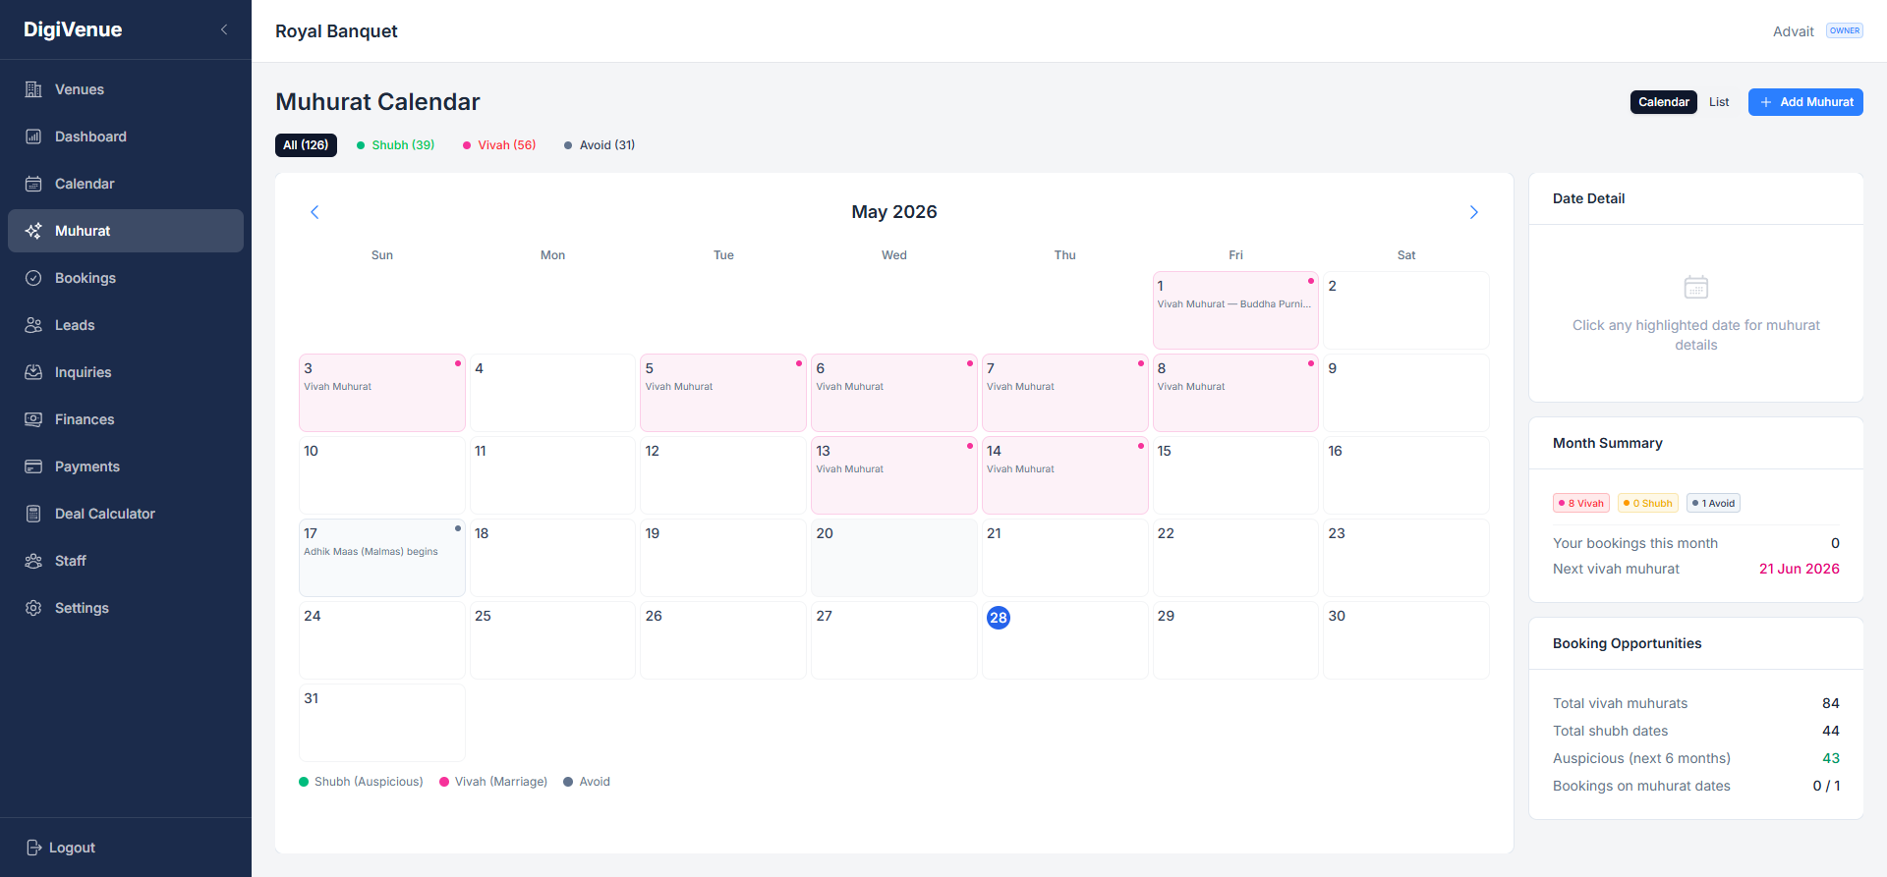Select May 5 Vivah Muhurat cell
The width and height of the screenshot is (1887, 877).
[x=723, y=393]
